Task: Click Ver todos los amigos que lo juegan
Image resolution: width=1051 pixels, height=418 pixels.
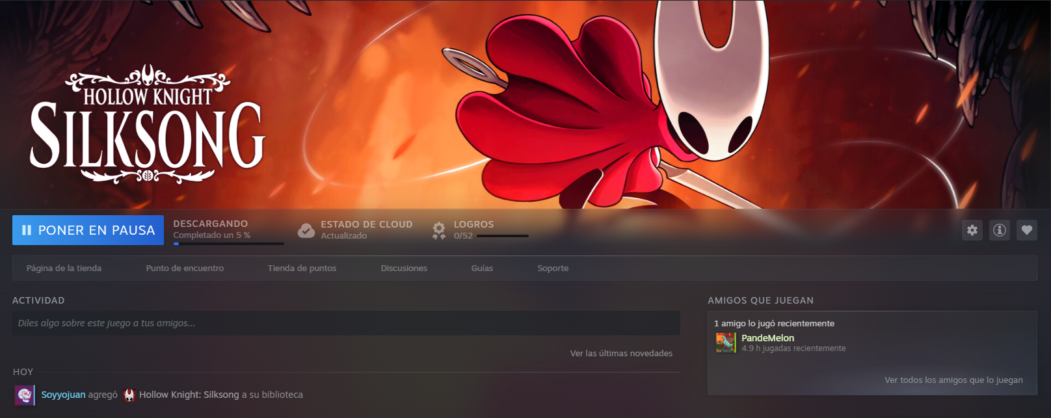Action: click(953, 380)
